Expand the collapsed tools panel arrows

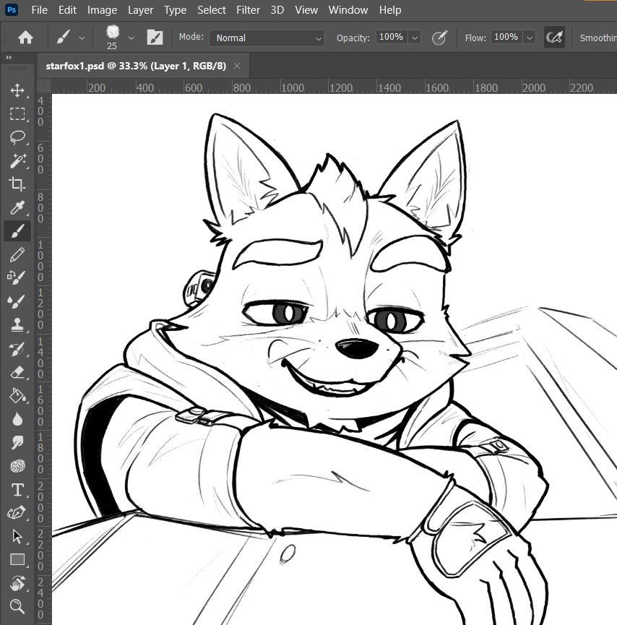(9, 57)
